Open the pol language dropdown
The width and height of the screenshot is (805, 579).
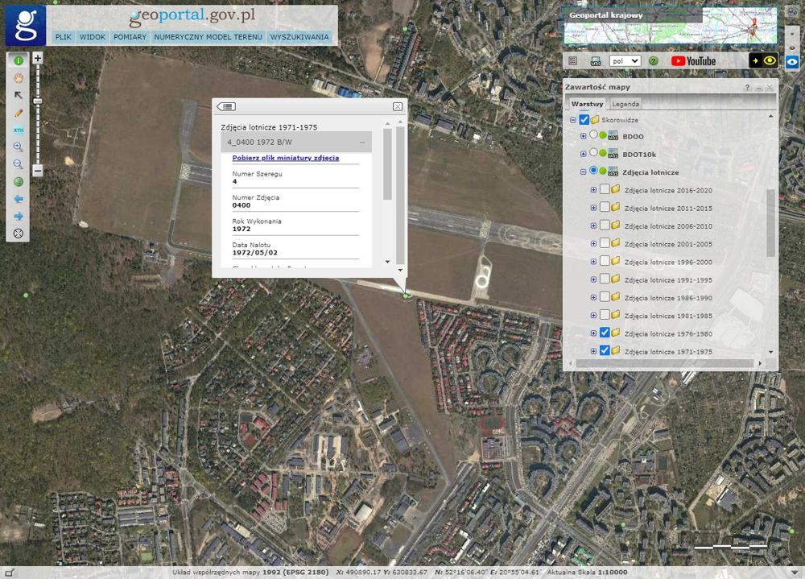coord(625,61)
